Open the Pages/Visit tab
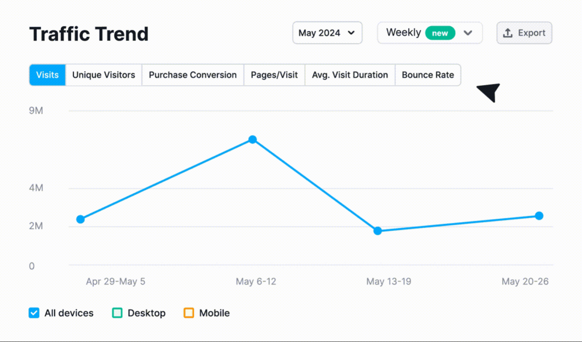 click(x=274, y=75)
